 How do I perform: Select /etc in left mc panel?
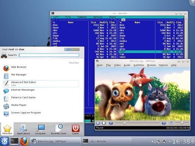pos(84,33)
